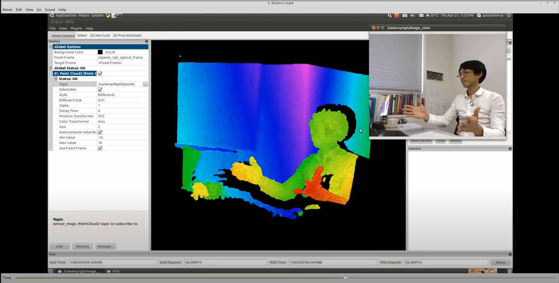559x283 pixels.
Task: Launch Chrome from the top panel
Action: click(108, 15)
